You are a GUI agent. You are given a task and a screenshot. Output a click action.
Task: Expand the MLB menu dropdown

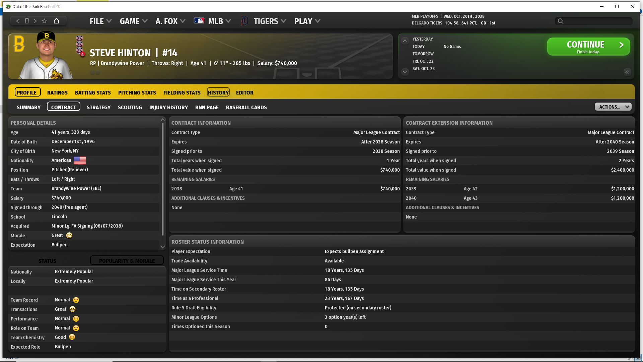219,21
